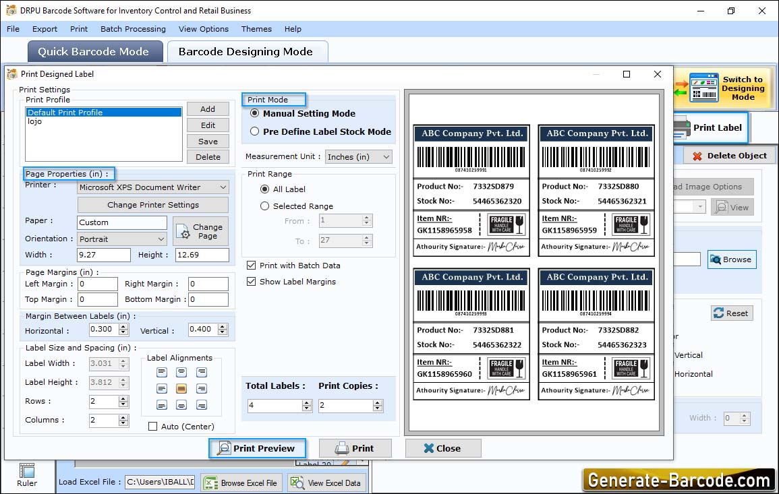Choose the bottom-right label alignment icon
Viewport: 779px width, 494px height.
point(201,405)
